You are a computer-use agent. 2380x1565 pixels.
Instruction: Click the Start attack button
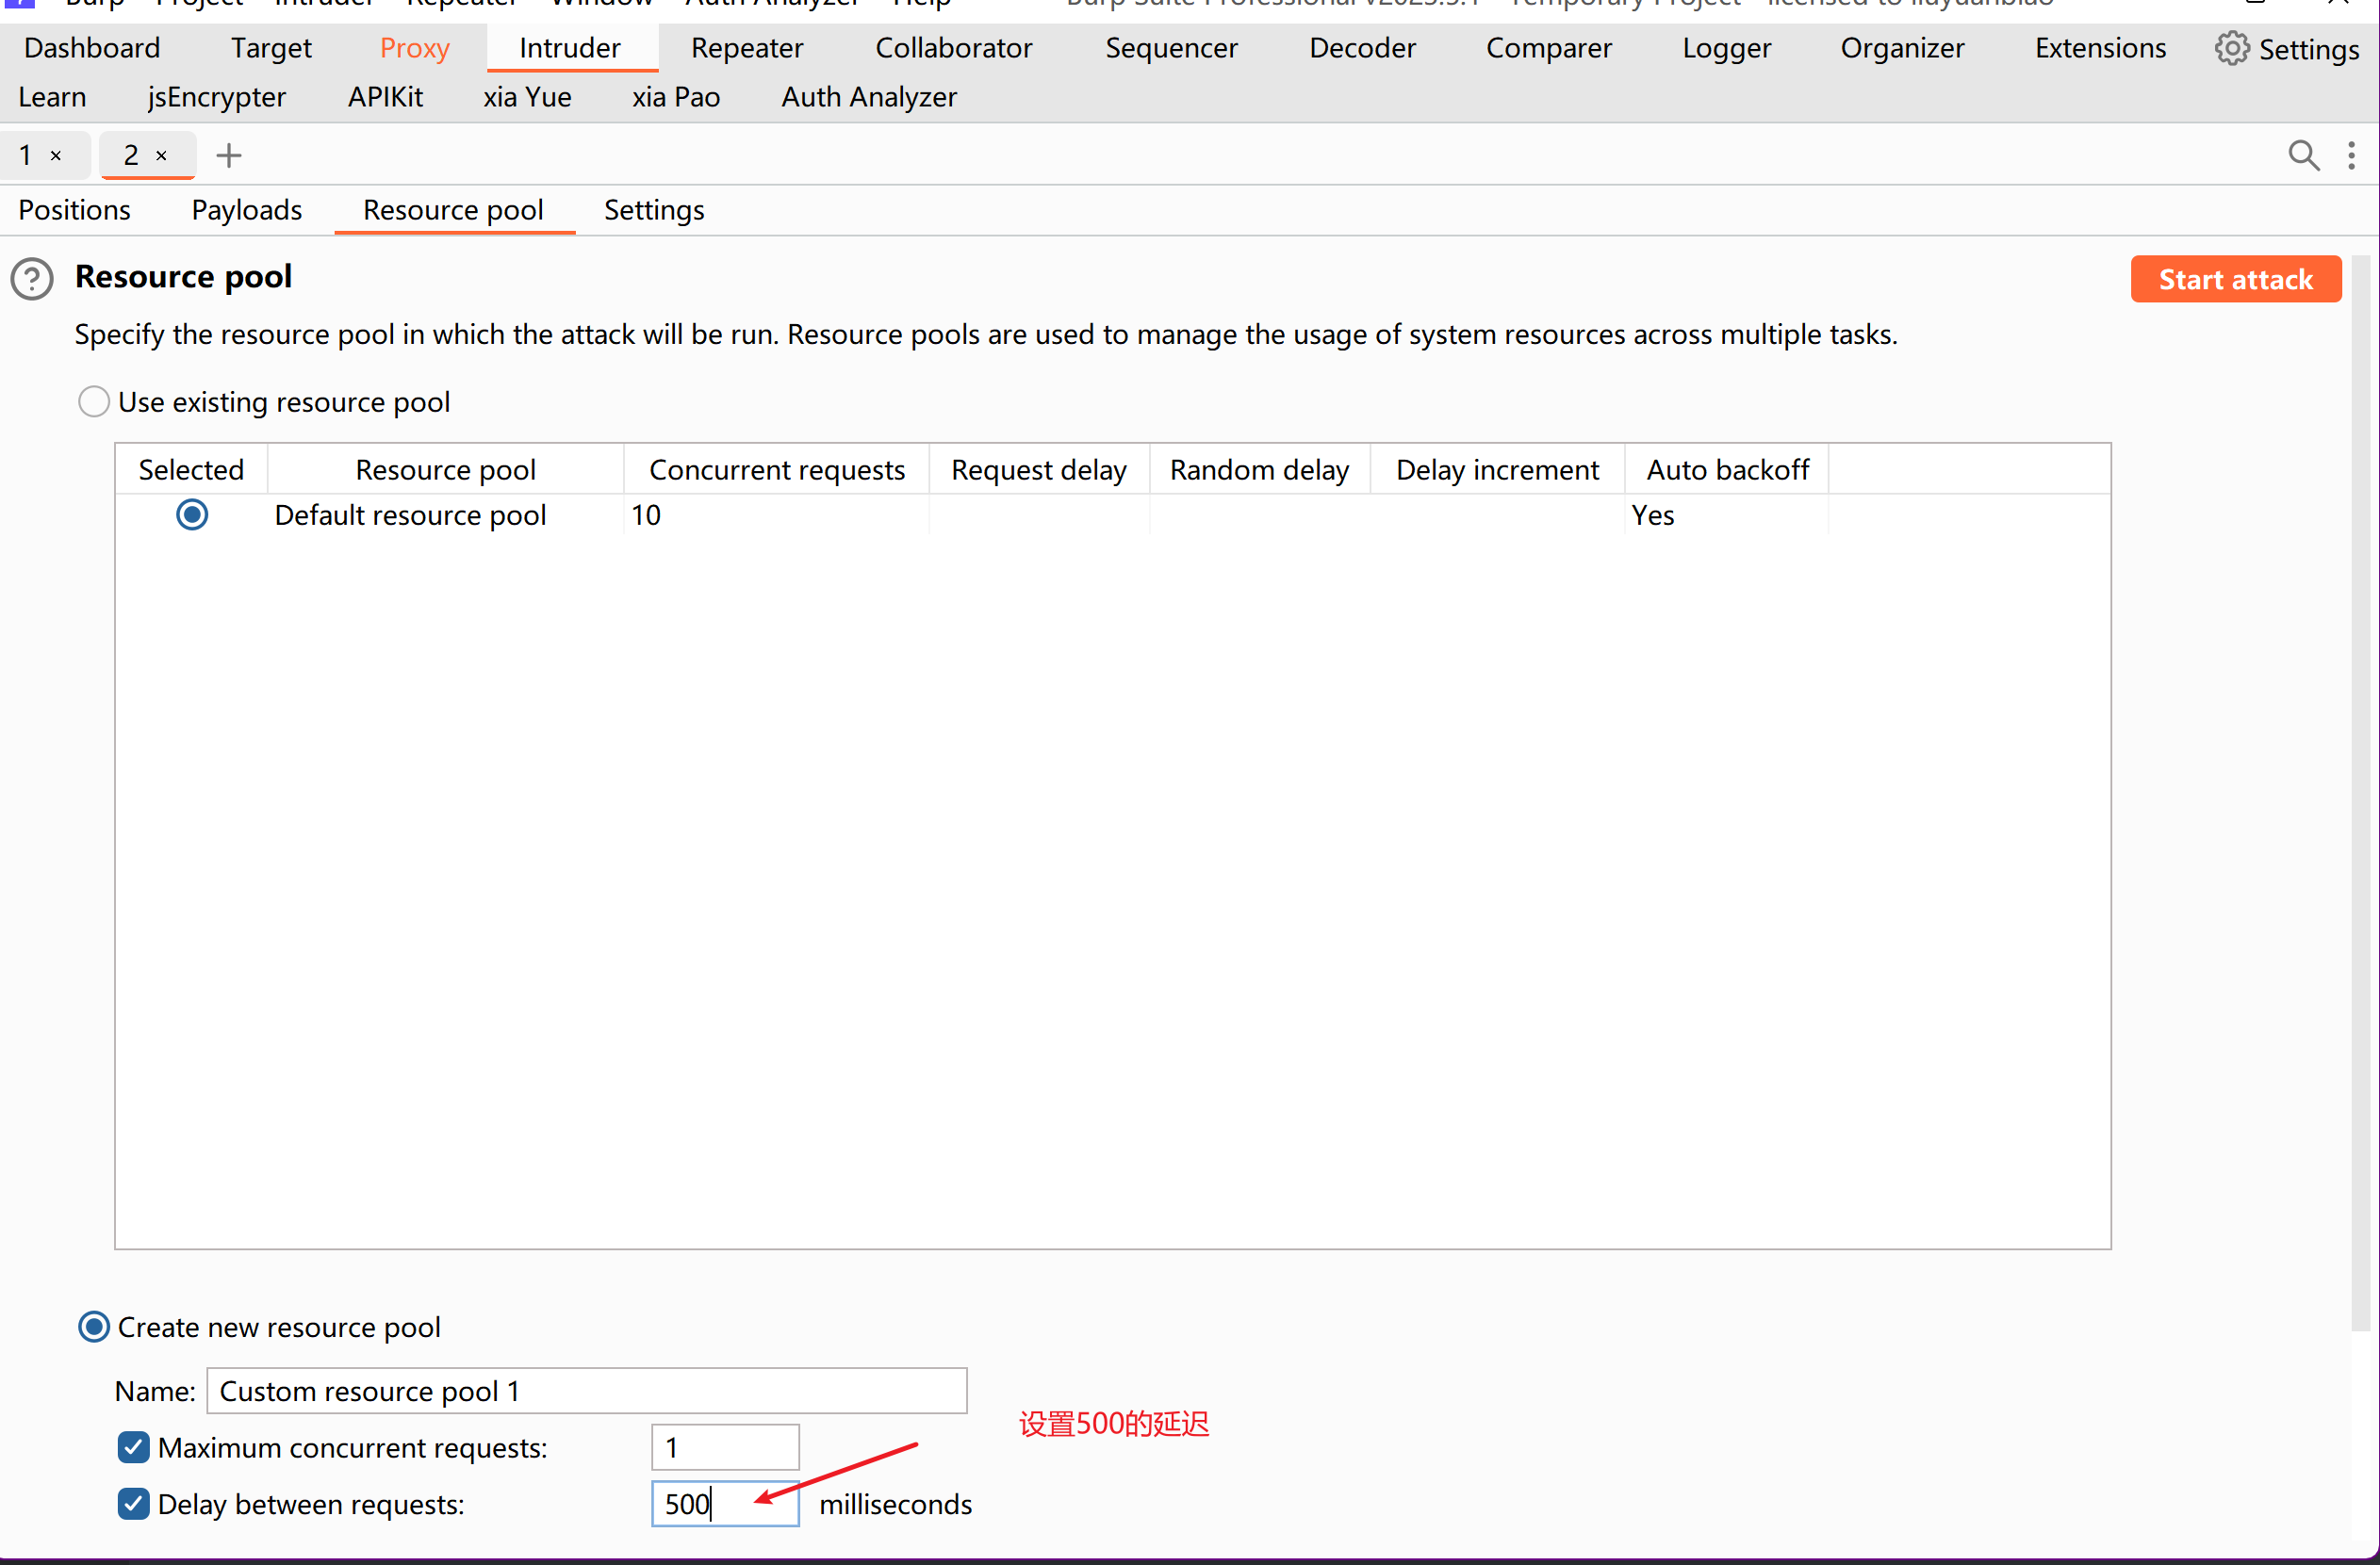(2235, 279)
